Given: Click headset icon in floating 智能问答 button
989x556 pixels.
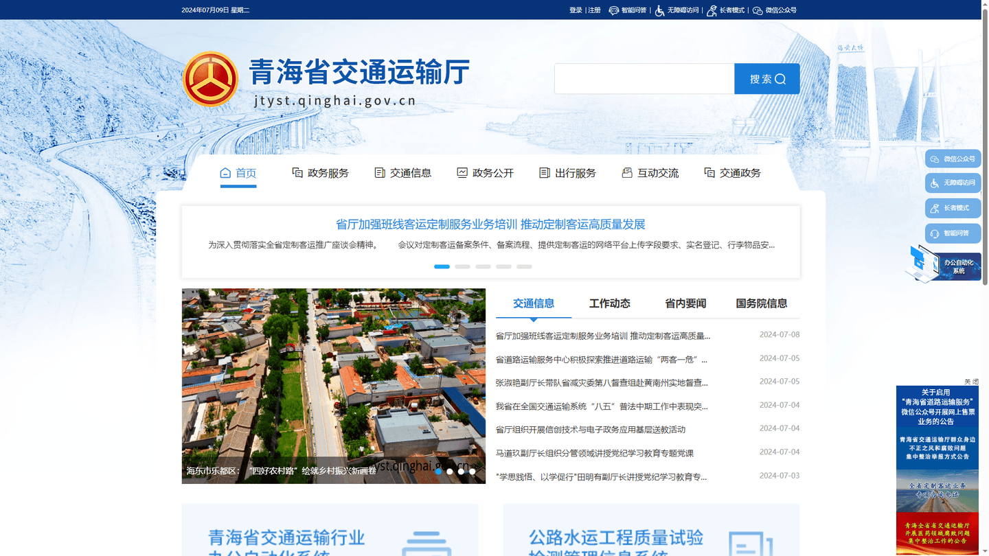Looking at the screenshot, I should point(935,233).
